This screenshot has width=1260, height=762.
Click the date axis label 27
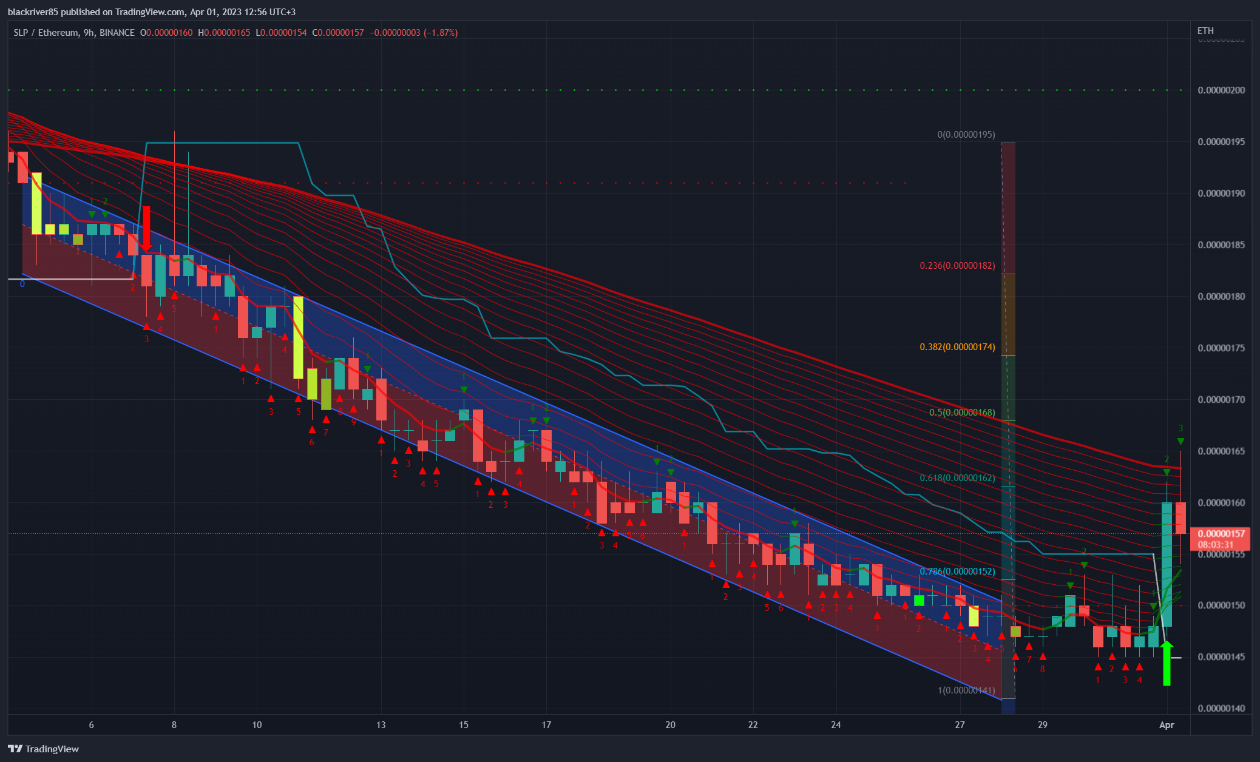[960, 725]
